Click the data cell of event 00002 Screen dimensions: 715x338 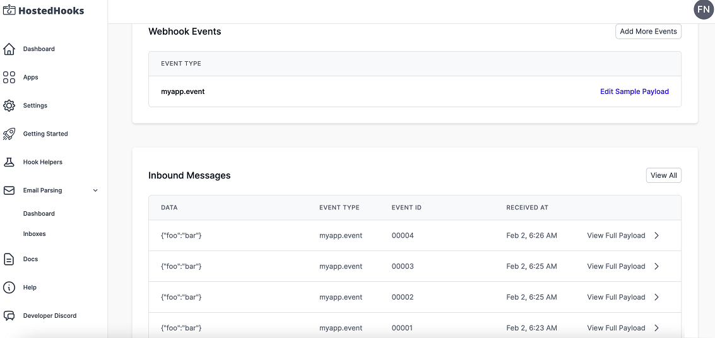coord(182,297)
